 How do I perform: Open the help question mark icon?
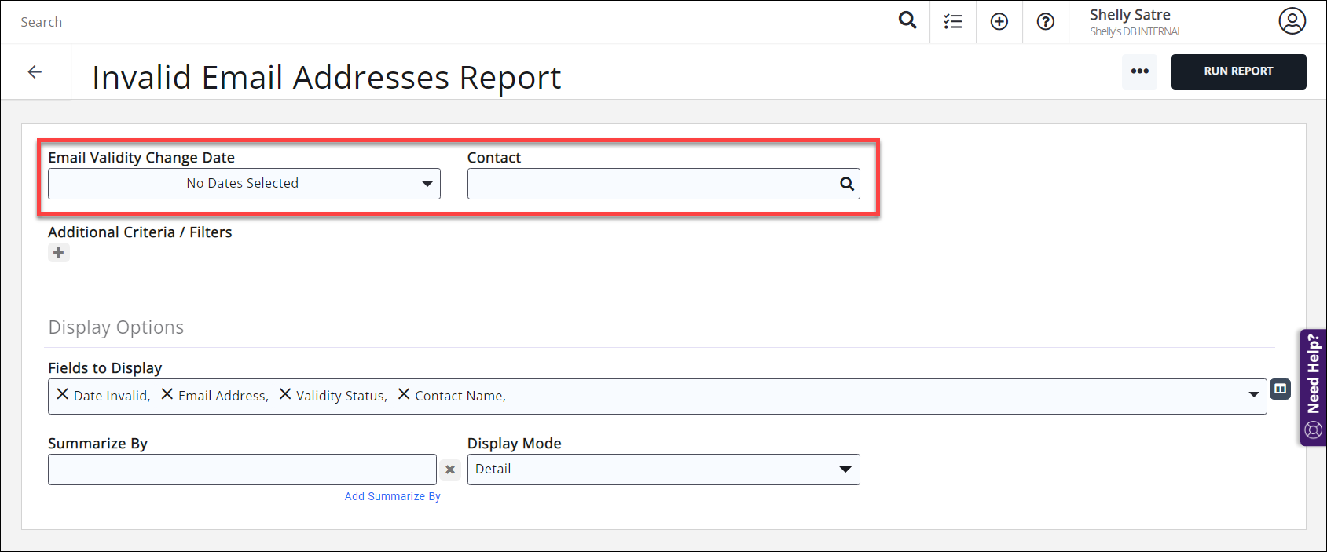tap(1046, 22)
